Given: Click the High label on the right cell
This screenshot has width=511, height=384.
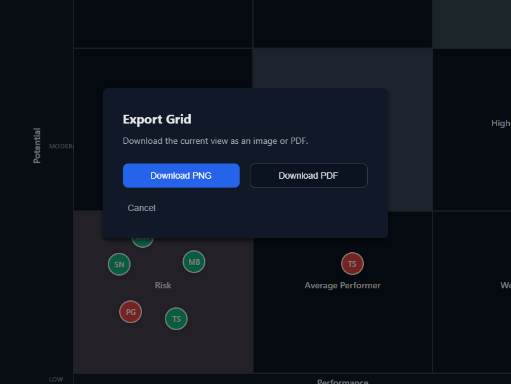Looking at the screenshot, I should (x=500, y=123).
